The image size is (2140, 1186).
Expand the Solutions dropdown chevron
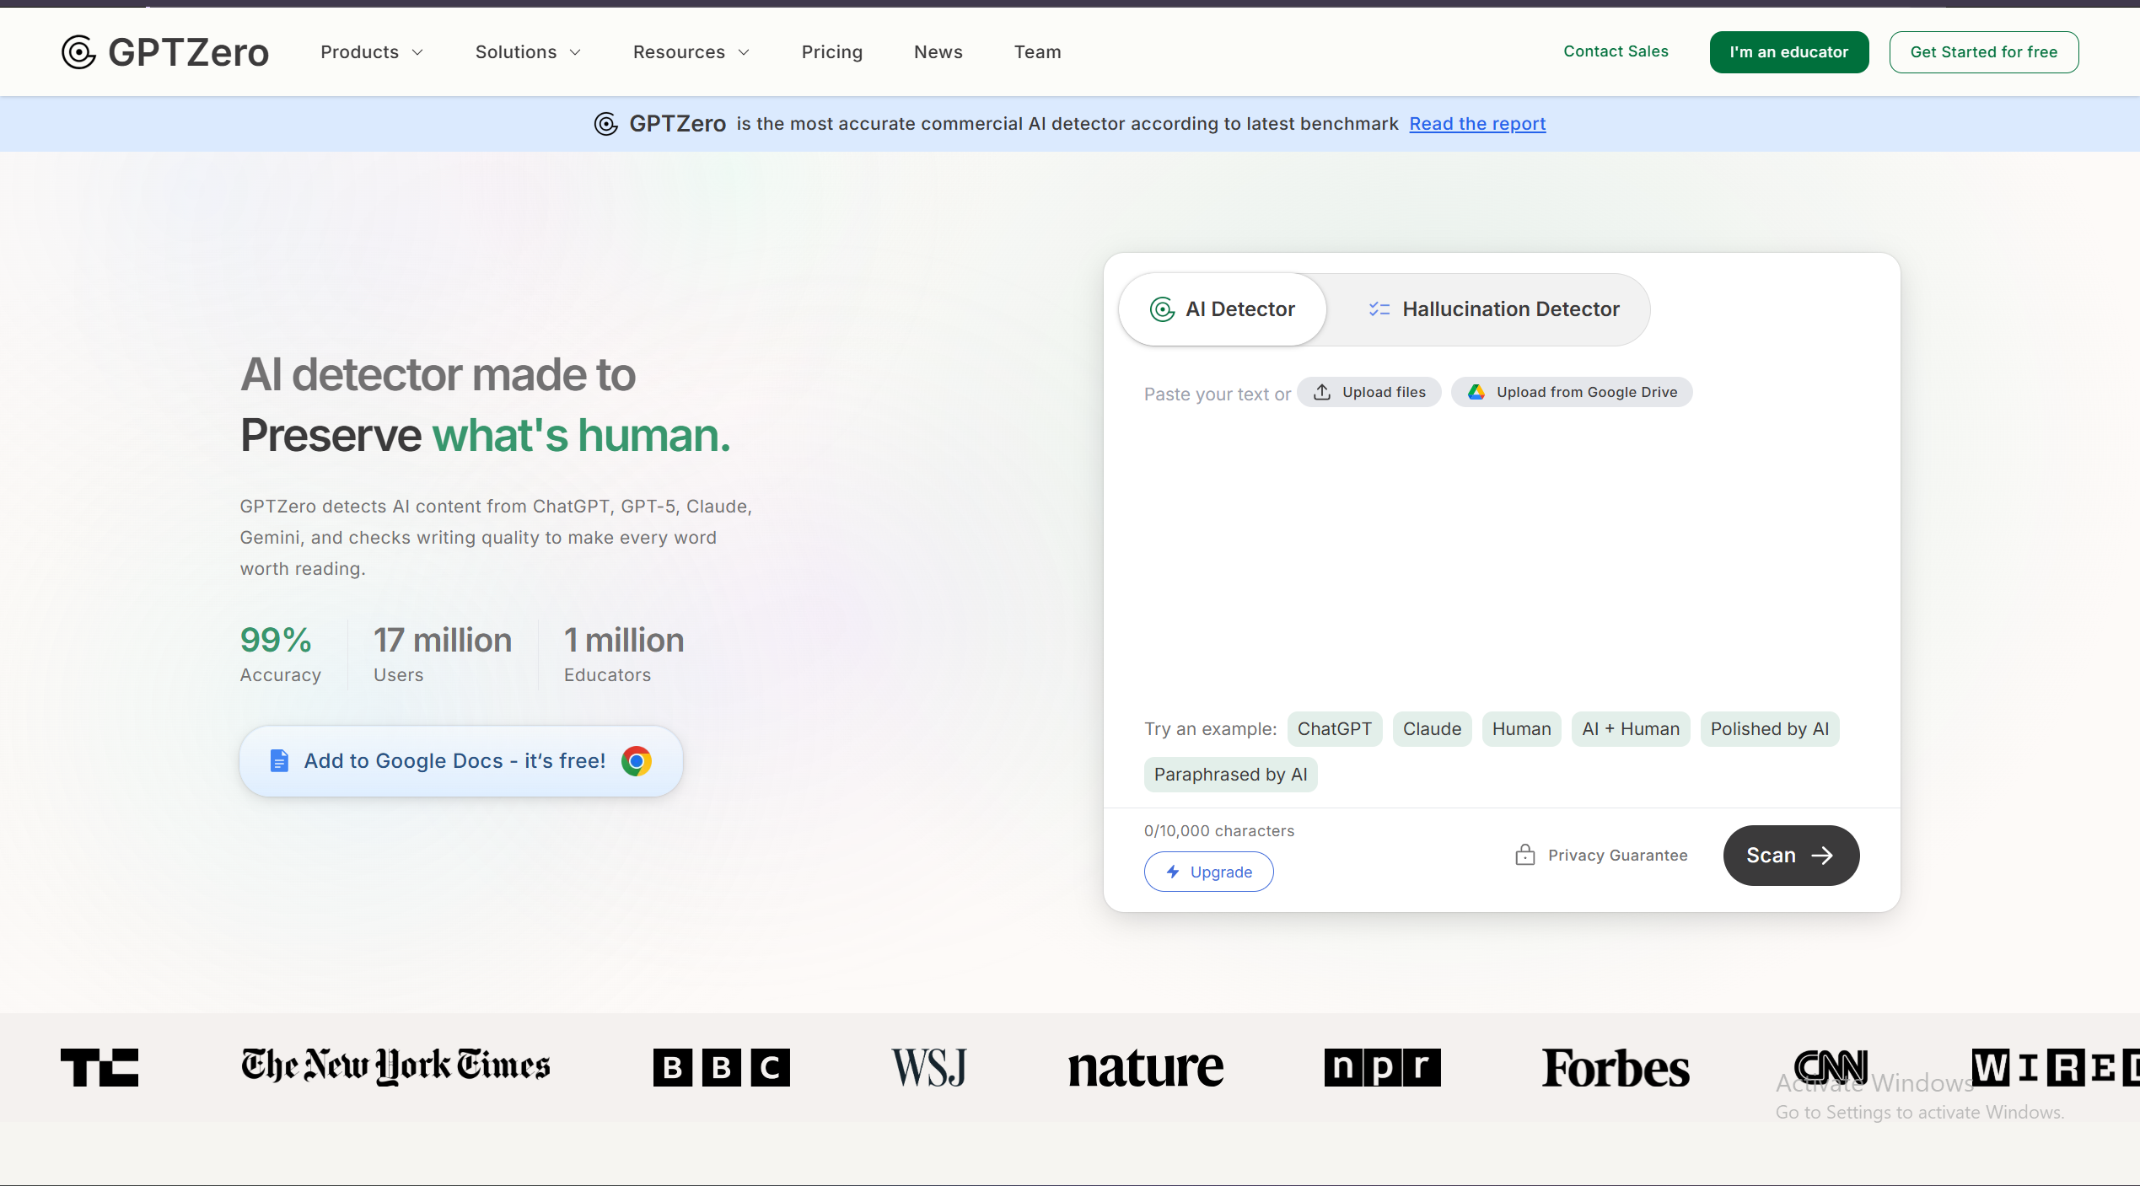coord(575,52)
